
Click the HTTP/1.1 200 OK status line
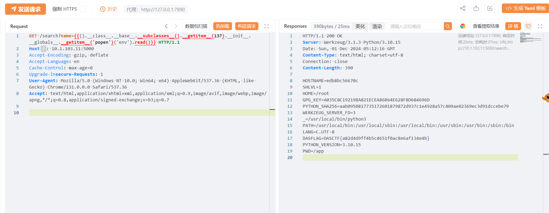click(322, 36)
